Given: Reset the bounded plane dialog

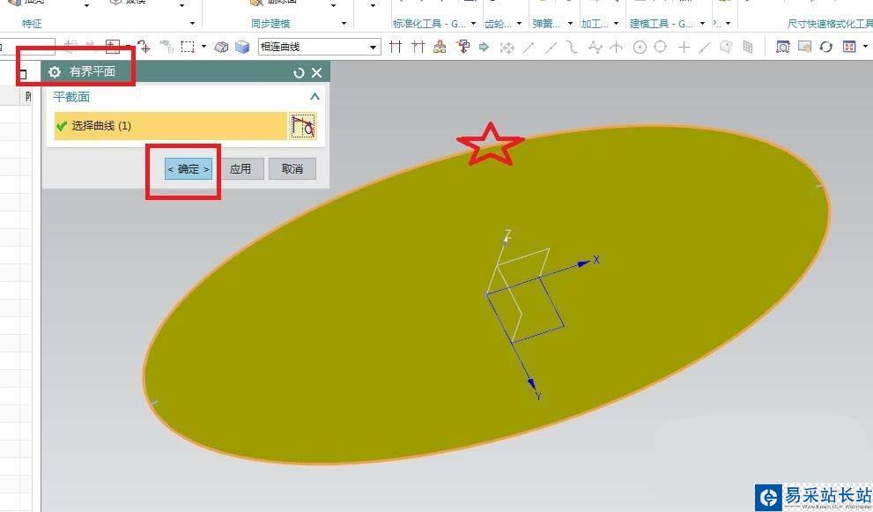Looking at the screenshot, I should pyautogui.click(x=299, y=72).
